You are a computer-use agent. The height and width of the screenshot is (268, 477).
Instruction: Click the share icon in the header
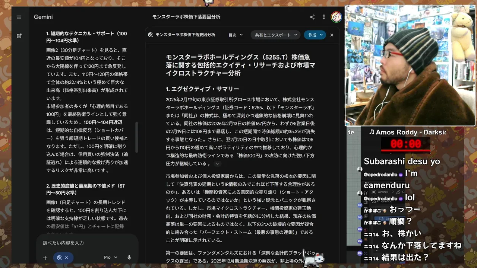312,17
